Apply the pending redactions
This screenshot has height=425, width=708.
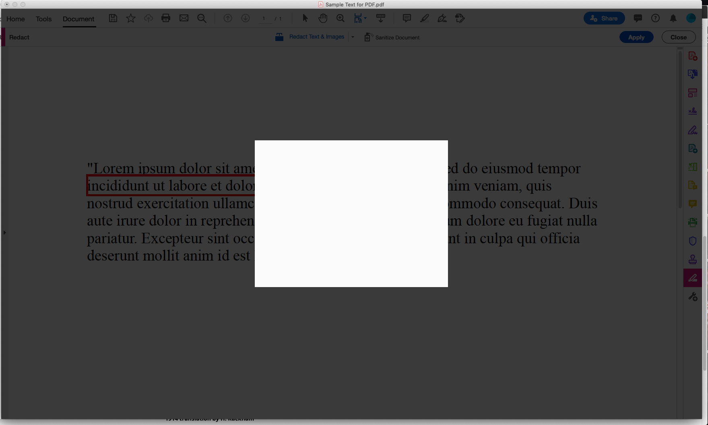636,37
